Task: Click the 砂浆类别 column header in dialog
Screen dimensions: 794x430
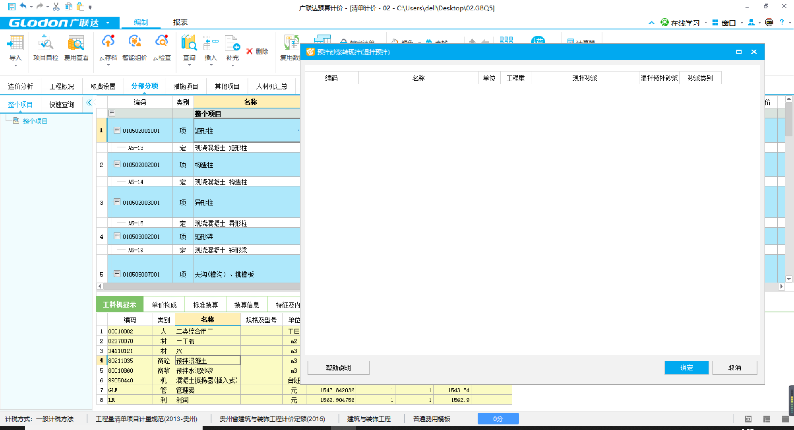Action: click(x=700, y=78)
